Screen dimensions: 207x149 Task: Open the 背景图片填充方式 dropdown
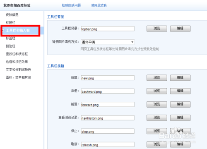click(x=108, y=42)
